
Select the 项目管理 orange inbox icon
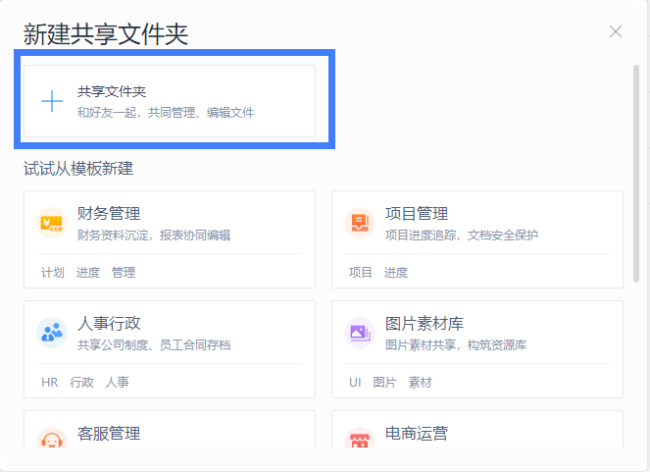360,223
